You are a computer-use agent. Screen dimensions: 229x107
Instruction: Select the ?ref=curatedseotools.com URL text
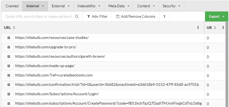(x=54, y=75)
